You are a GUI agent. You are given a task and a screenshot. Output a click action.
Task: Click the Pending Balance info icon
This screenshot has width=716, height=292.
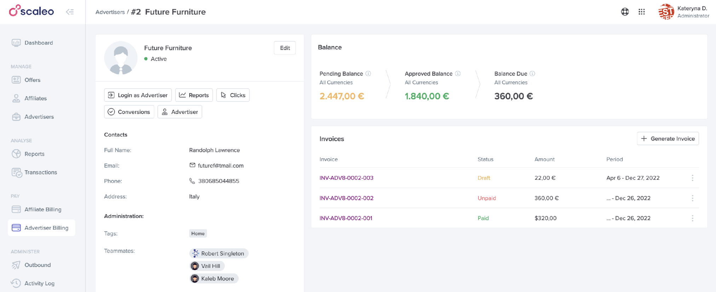[x=368, y=74]
